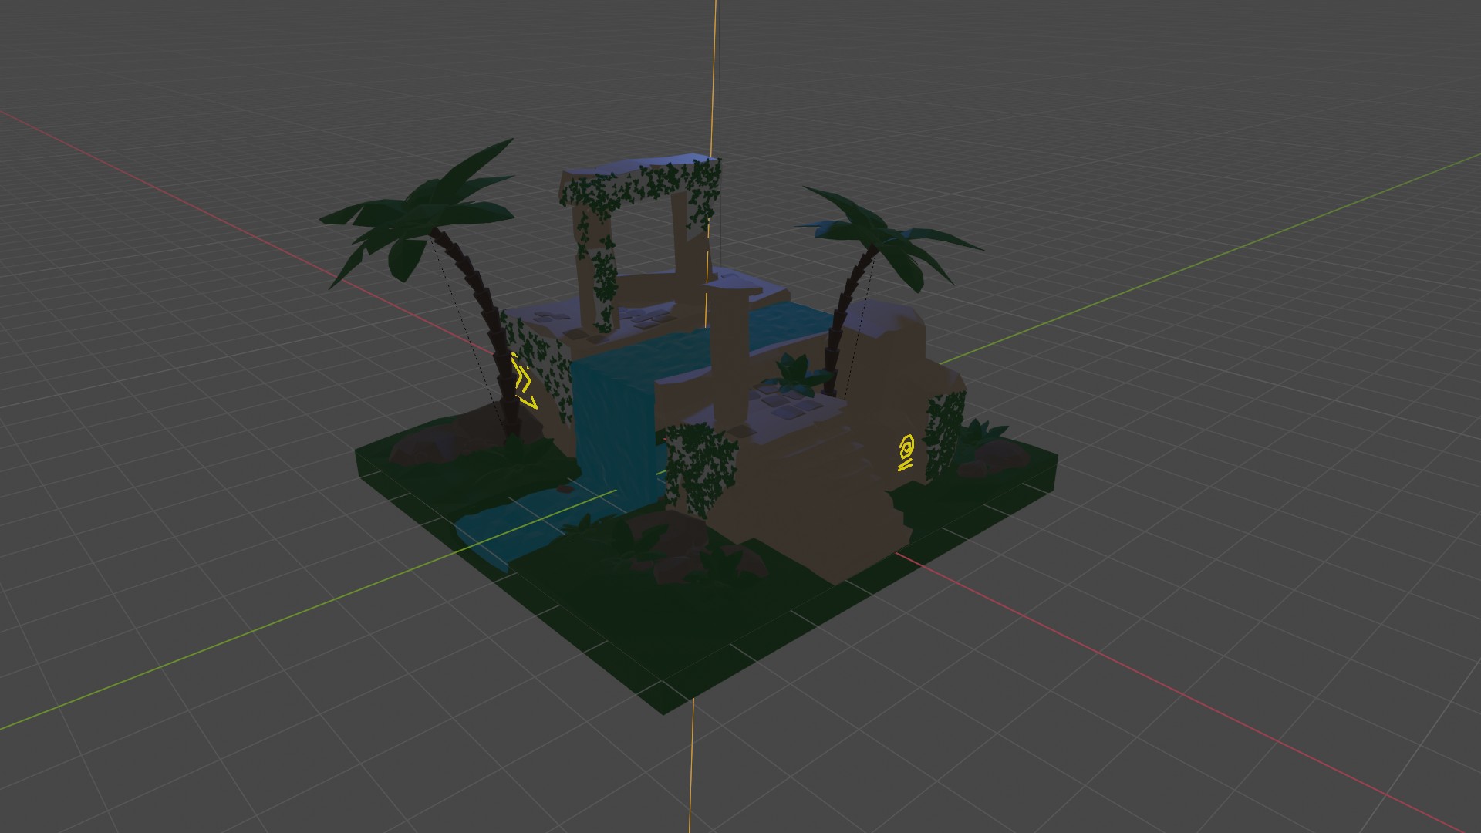Click the small plant on the stone ledge
The image size is (1481, 833).
pyautogui.click(x=794, y=372)
